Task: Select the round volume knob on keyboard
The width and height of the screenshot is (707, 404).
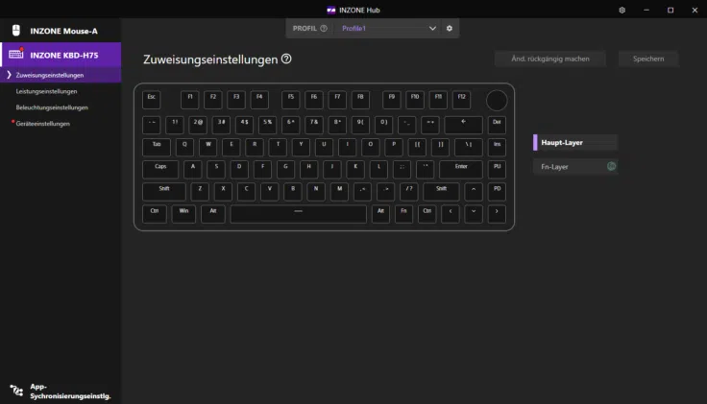Action: (x=496, y=100)
